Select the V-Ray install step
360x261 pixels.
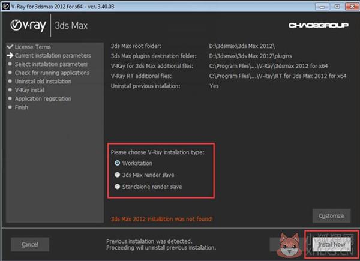click(29, 90)
